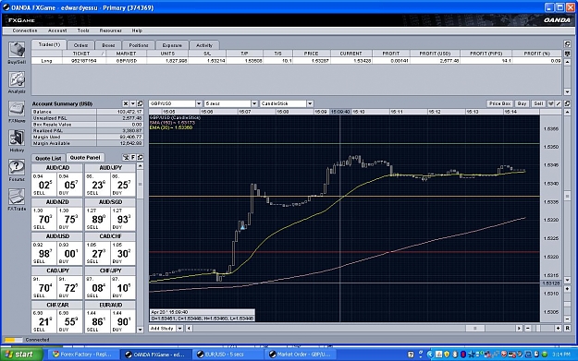Sort trades by PROFIT (USD) column header
The image size is (578, 361).
pos(435,54)
